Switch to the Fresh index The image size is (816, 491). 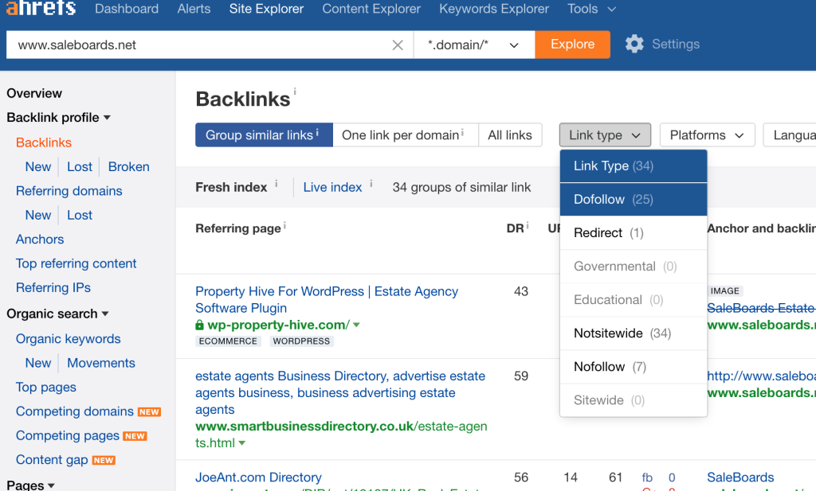231,187
